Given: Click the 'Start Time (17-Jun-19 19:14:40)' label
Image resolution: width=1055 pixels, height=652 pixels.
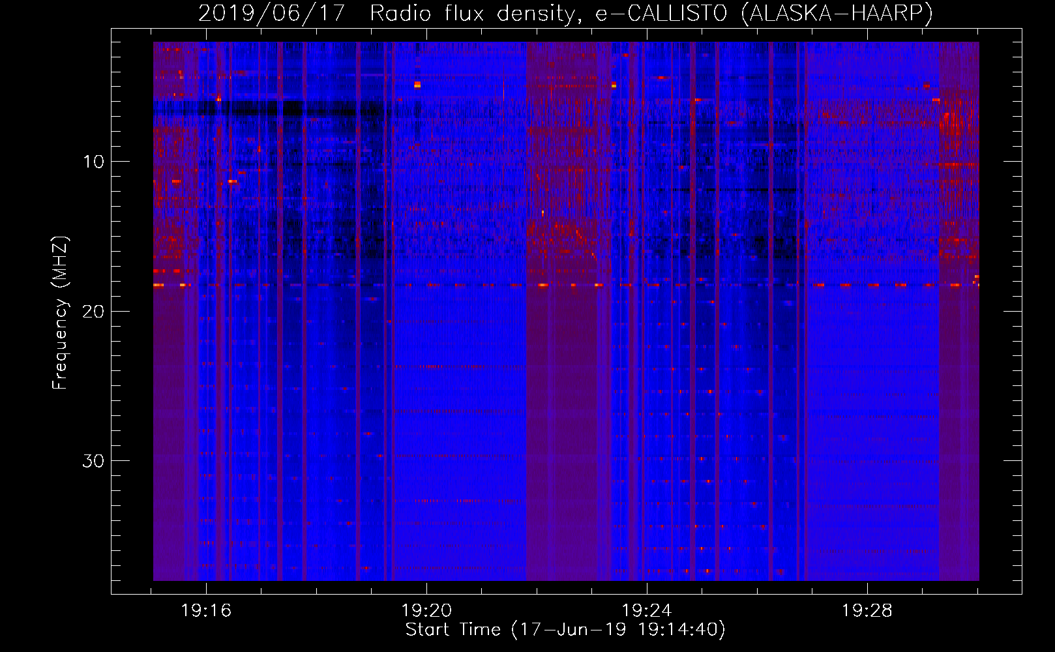Looking at the screenshot, I should click(565, 630).
